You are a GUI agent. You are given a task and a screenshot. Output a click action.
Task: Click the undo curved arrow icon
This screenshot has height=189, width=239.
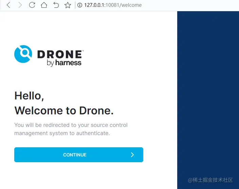pyautogui.click(x=56, y=5)
